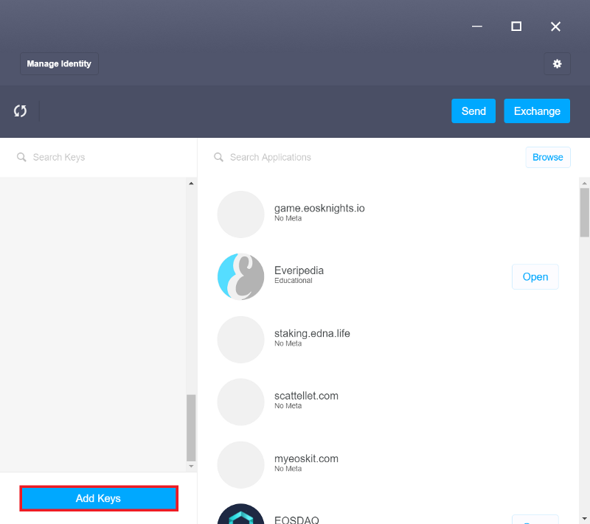Select the game.eosknights.io entry text
Viewport: 590px width, 524px height.
319,209
